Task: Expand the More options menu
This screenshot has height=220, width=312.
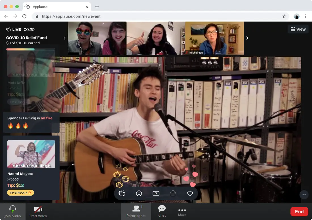Action: pos(182,211)
